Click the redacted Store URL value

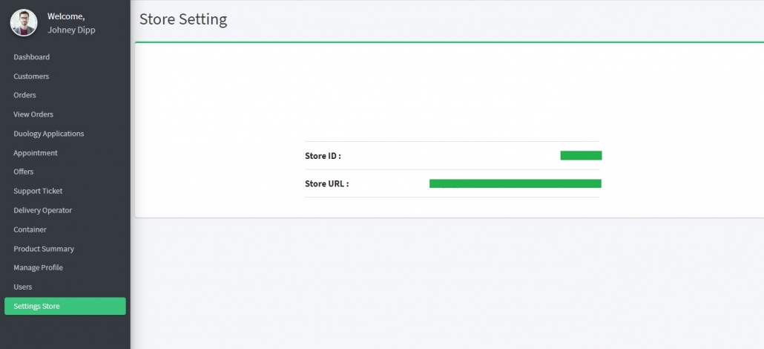[515, 183]
